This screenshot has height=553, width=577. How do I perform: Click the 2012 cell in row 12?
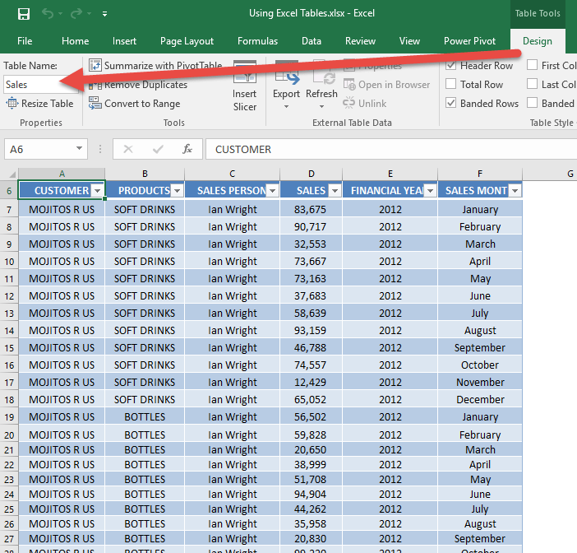[390, 296]
